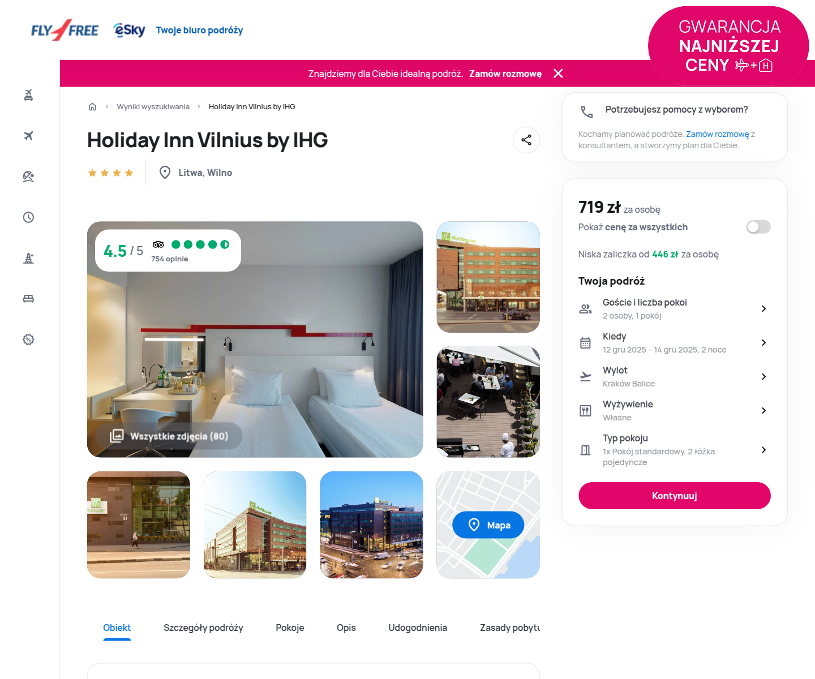815x679 pixels.
Task: Open Wszystkie zdjęcia (80) gallery
Action: 169,436
